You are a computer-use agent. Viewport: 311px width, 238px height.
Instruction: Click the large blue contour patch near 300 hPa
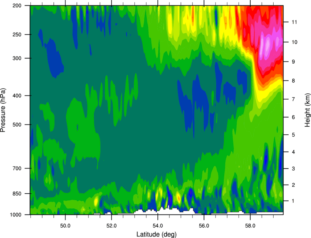[x=55, y=59]
